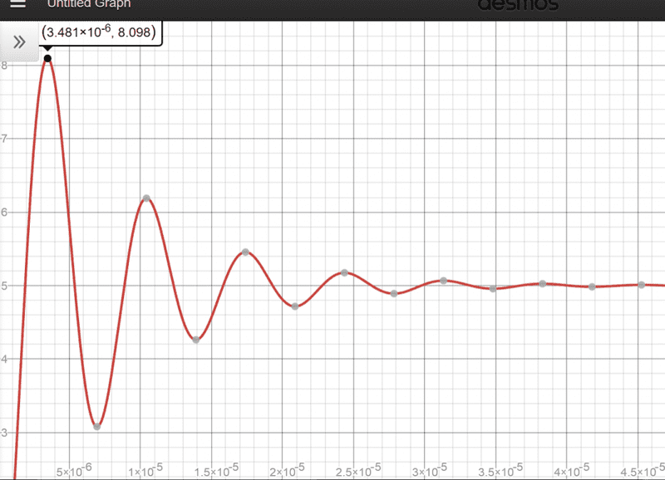
Task: Select the gray maximum just right of 3×10^-5
Action: point(444,281)
